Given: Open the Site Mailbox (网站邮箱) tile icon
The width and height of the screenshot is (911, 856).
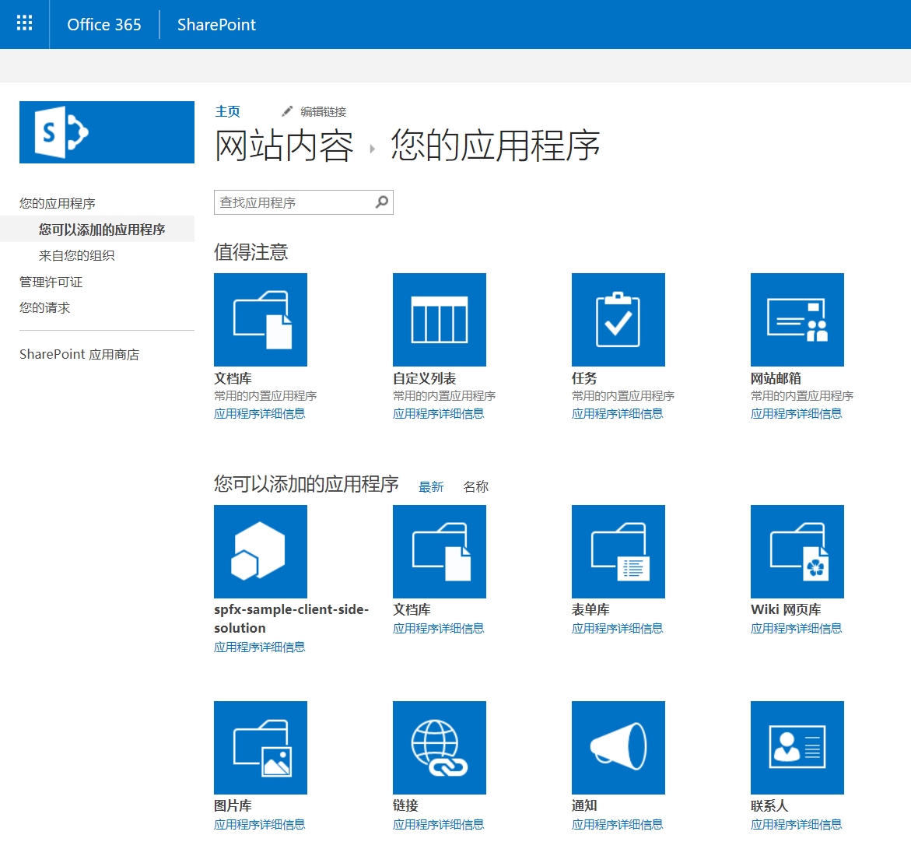Looking at the screenshot, I should (797, 319).
